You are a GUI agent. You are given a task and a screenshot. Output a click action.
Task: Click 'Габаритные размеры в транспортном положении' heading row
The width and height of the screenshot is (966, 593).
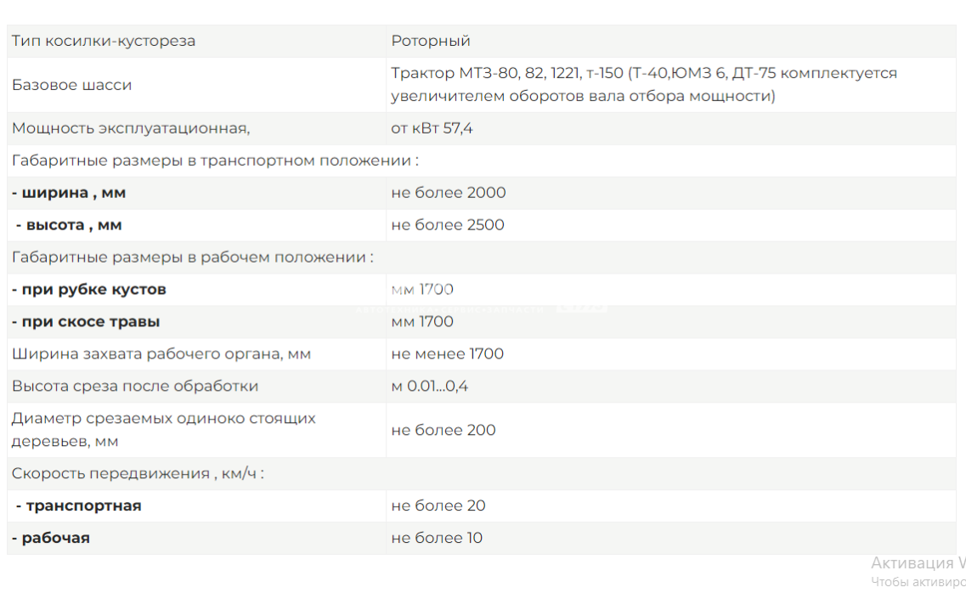pos(215,161)
